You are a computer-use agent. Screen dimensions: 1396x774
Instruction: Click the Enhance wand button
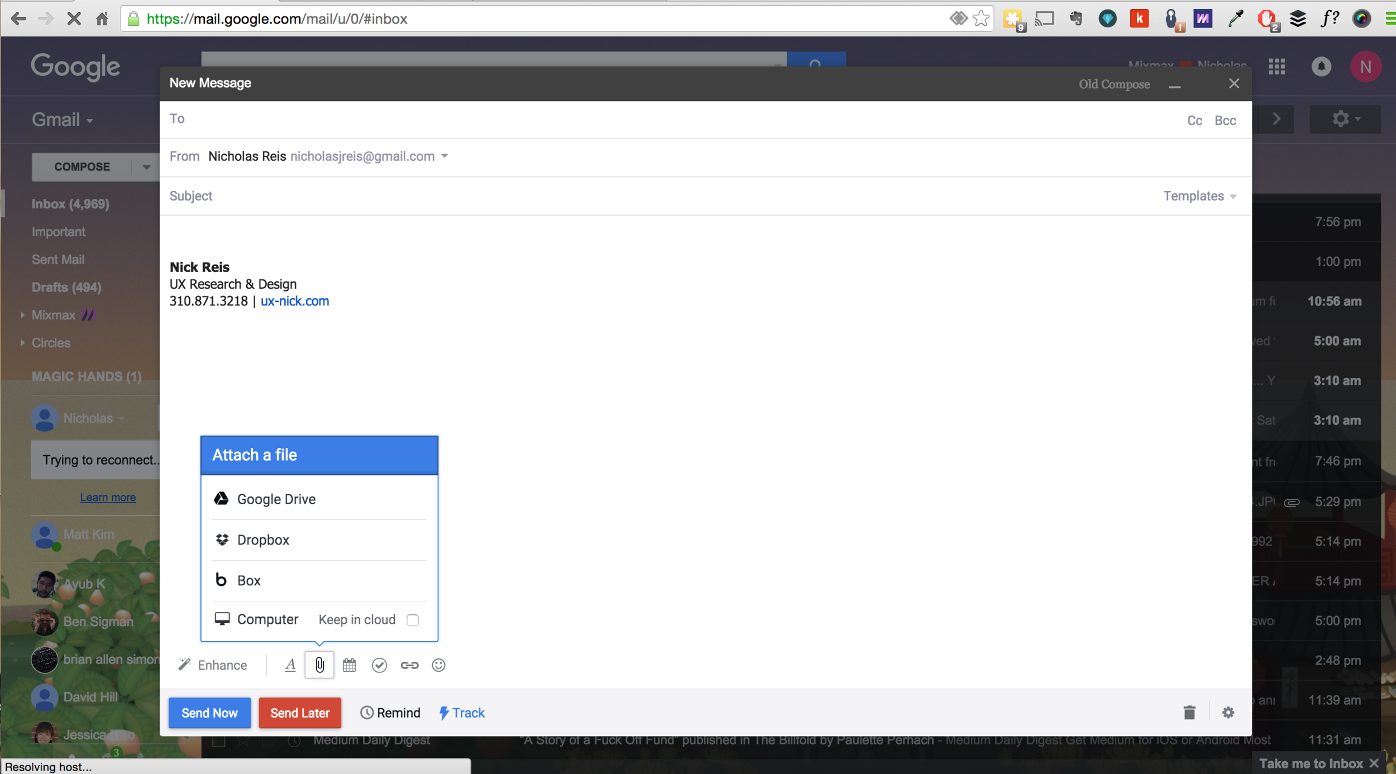click(x=212, y=665)
